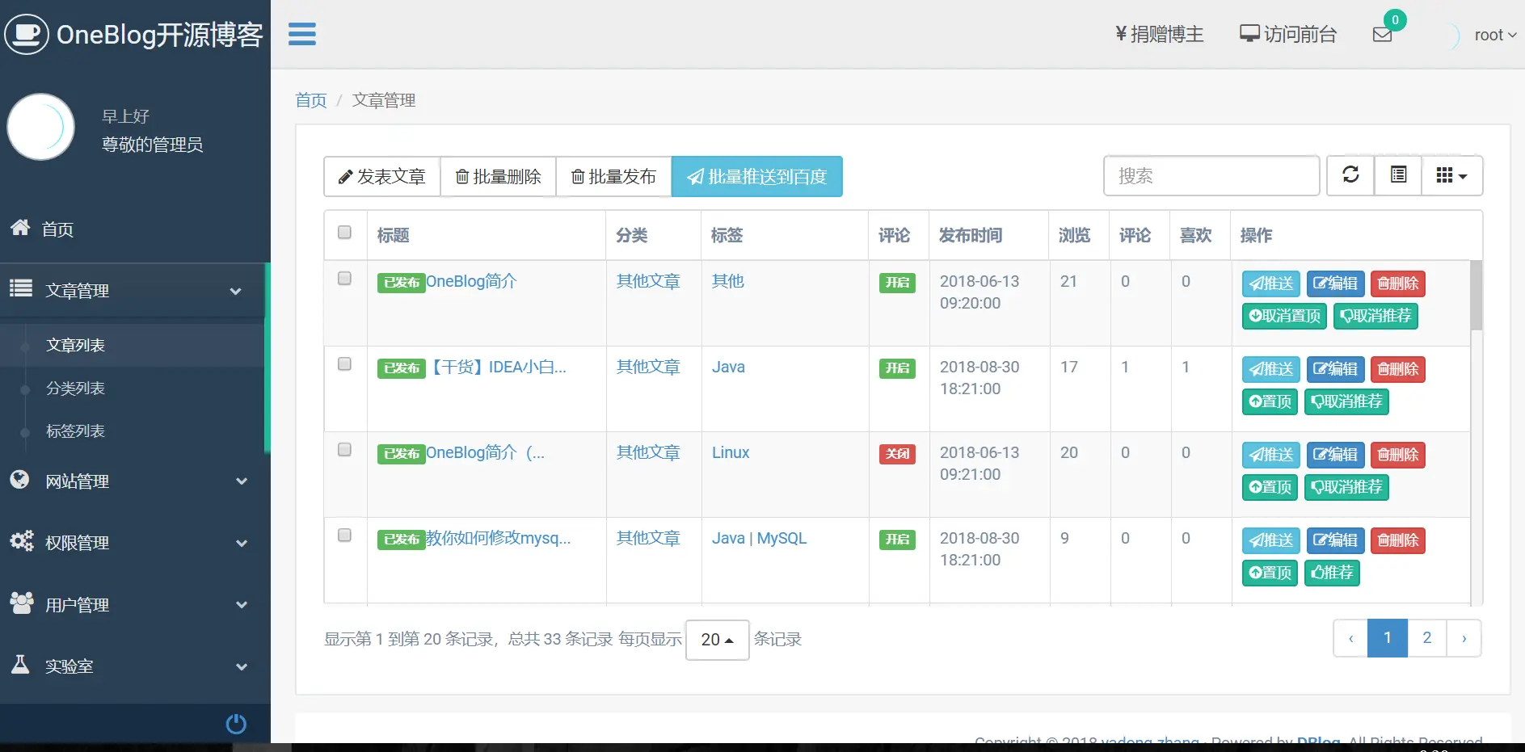
Task: Click the 批量推送到百度 button
Action: click(x=756, y=176)
